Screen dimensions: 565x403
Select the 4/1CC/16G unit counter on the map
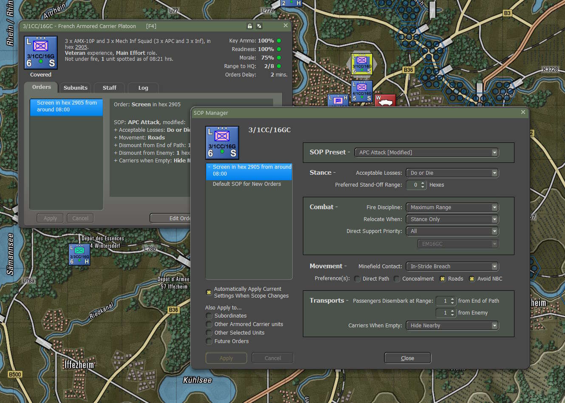point(362,91)
